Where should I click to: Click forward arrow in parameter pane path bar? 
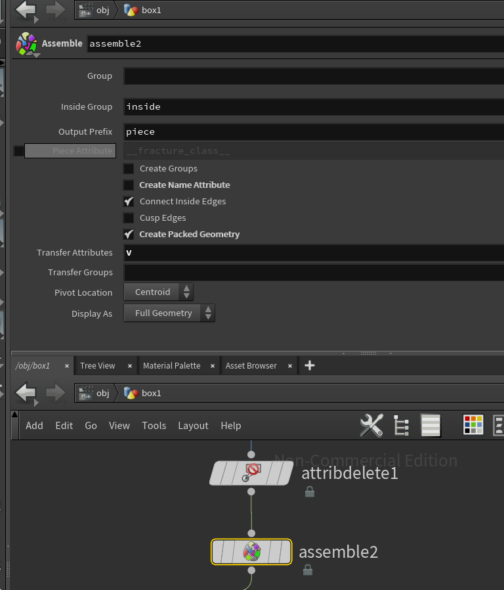coord(55,10)
